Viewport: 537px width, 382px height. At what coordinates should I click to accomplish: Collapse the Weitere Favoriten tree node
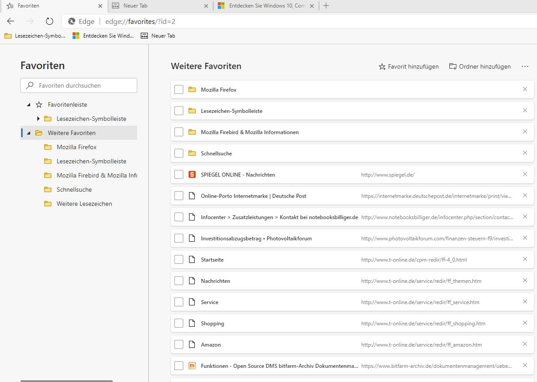(29, 133)
